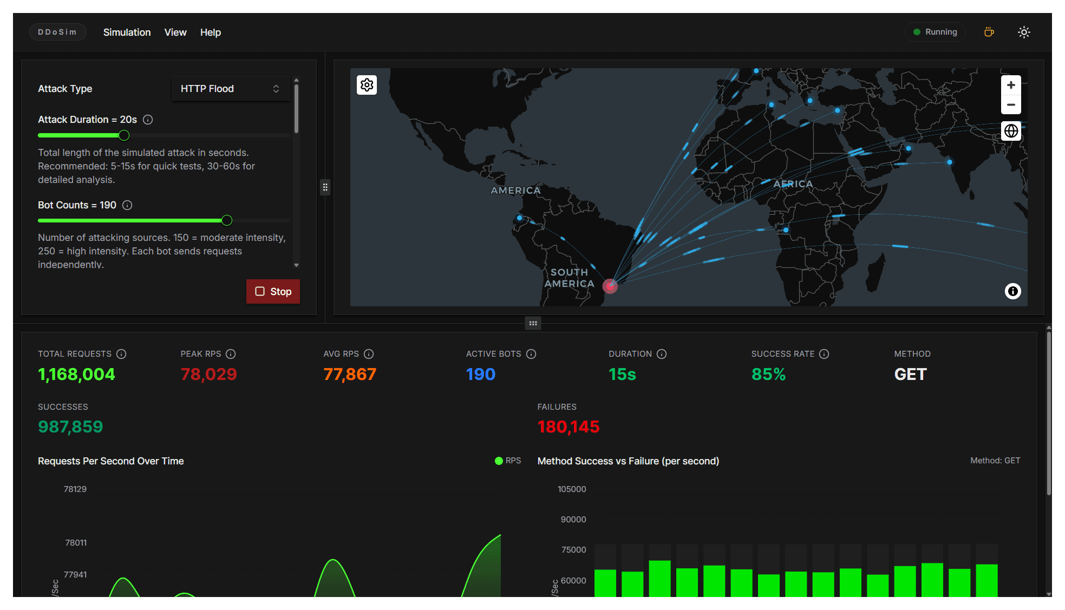Viewport: 1065px width, 610px height.
Task: Click vertical panel resize handle
Action: click(x=325, y=187)
